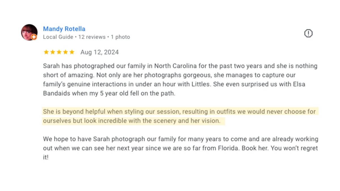The width and height of the screenshot is (340, 191).
Task: Click the second star in the rating
Action: click(52, 52)
